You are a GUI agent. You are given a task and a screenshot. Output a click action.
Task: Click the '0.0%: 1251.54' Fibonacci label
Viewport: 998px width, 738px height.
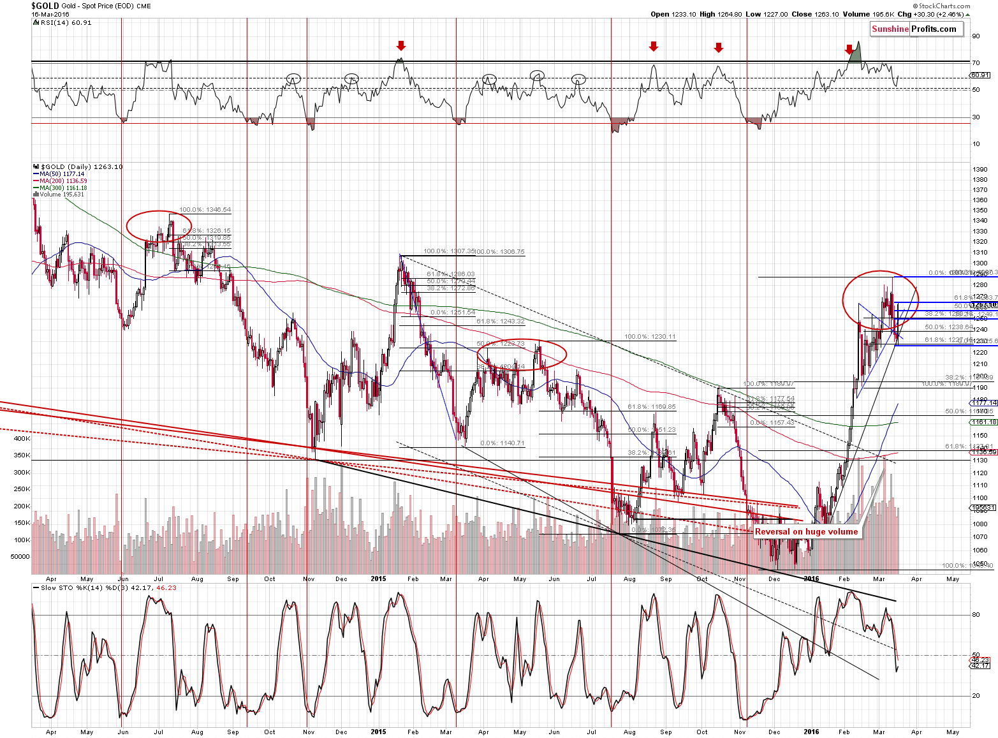point(453,312)
